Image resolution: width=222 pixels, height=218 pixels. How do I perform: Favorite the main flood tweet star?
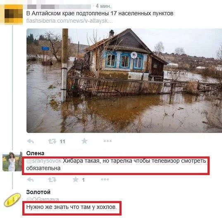[x=84, y=141]
